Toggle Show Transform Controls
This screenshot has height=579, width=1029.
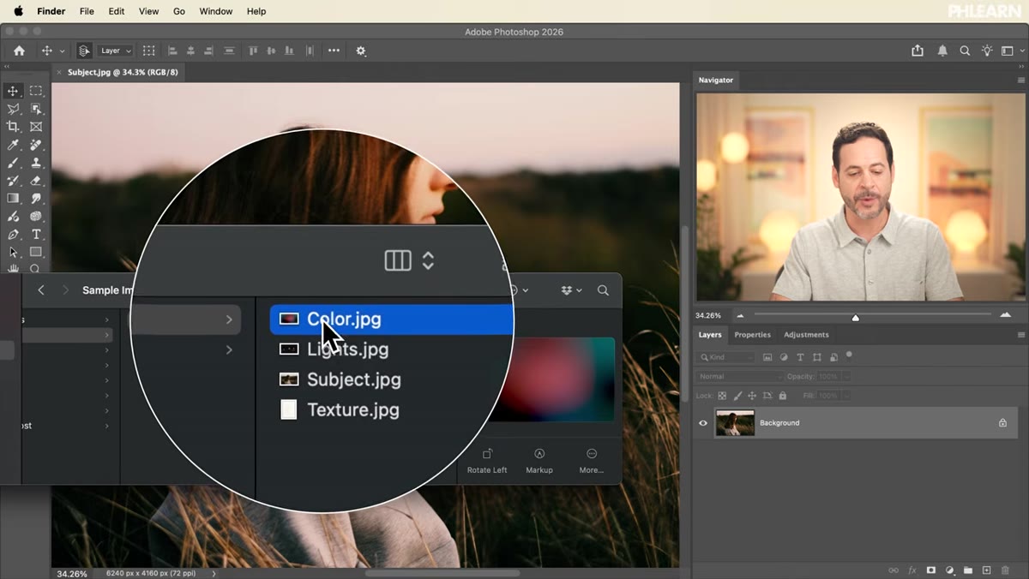[x=148, y=51]
